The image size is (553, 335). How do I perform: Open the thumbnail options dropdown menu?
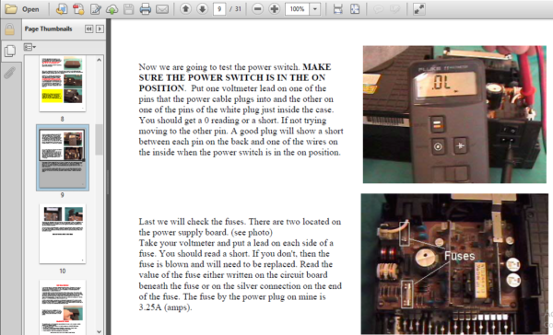29,47
